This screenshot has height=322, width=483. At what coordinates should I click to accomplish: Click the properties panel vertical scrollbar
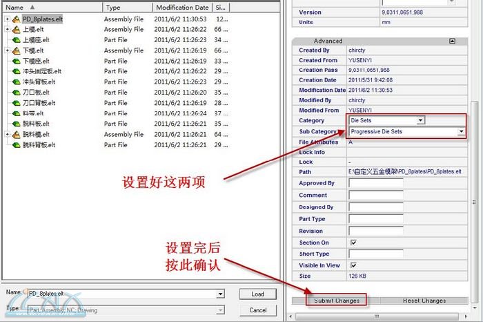pos(475,202)
